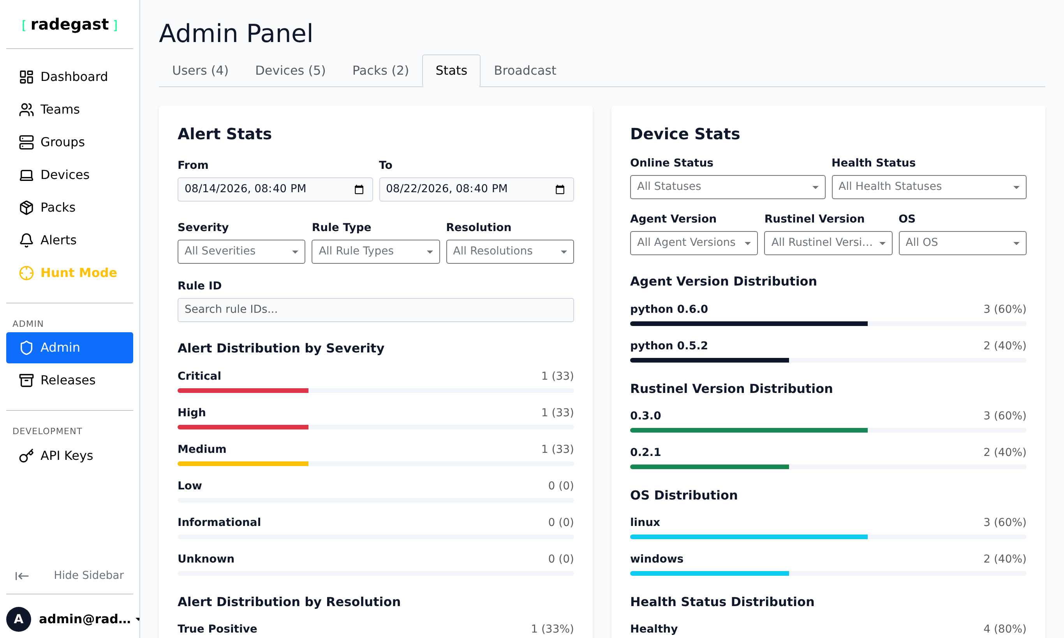The image size is (1064, 638).
Task: Expand the Online Status dropdown
Action: pyautogui.click(x=728, y=187)
